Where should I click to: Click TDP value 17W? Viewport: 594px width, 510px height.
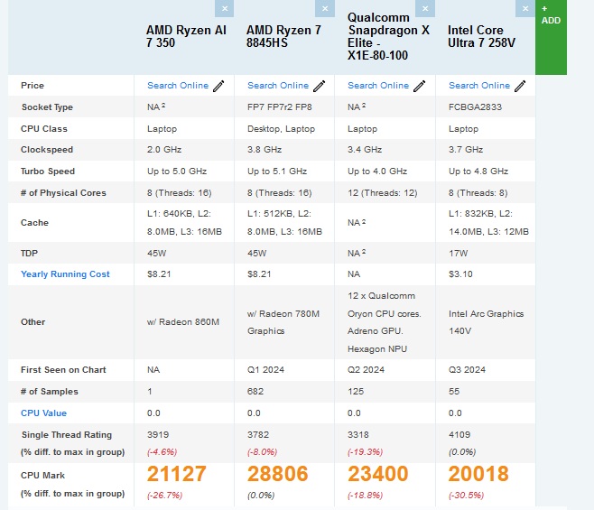click(459, 253)
